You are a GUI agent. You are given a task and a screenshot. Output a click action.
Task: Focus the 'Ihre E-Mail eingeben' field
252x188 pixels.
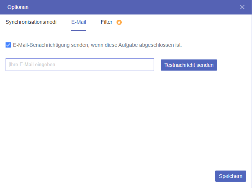pyautogui.click(x=80, y=65)
